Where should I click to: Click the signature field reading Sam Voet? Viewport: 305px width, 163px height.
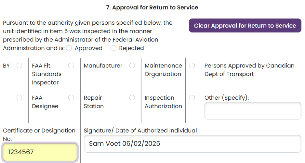pos(192,144)
